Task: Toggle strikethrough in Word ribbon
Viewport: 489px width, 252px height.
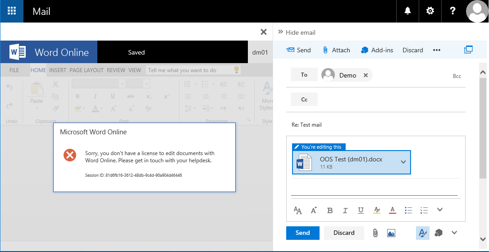Action: 131,96
